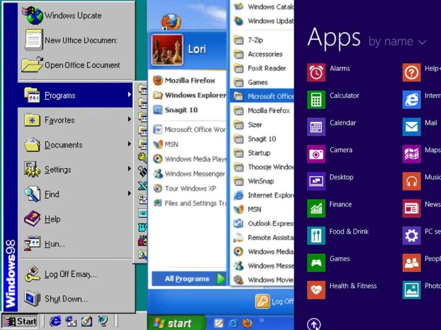Expand the Documents submenu arrow
The height and width of the screenshot is (330, 441).
coord(129,144)
